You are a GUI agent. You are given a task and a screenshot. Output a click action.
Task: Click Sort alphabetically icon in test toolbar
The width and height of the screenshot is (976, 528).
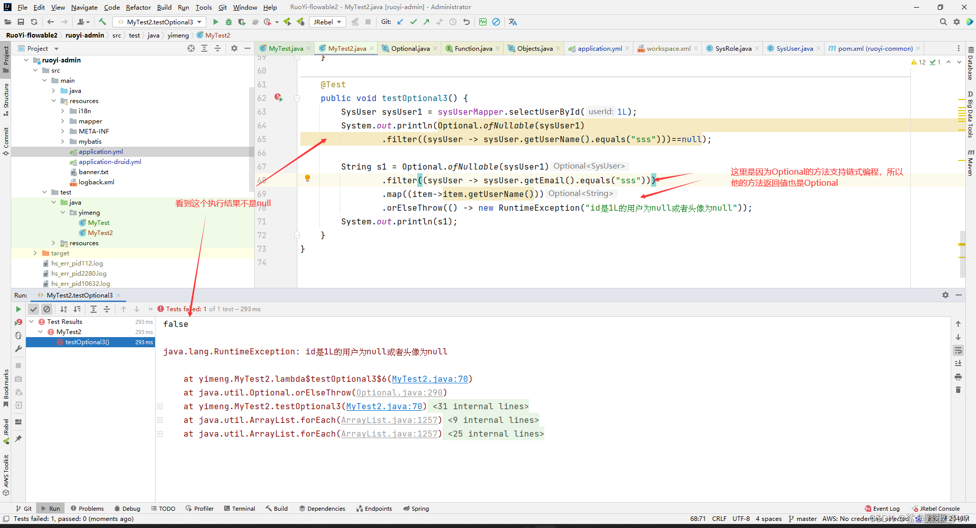[64, 309]
